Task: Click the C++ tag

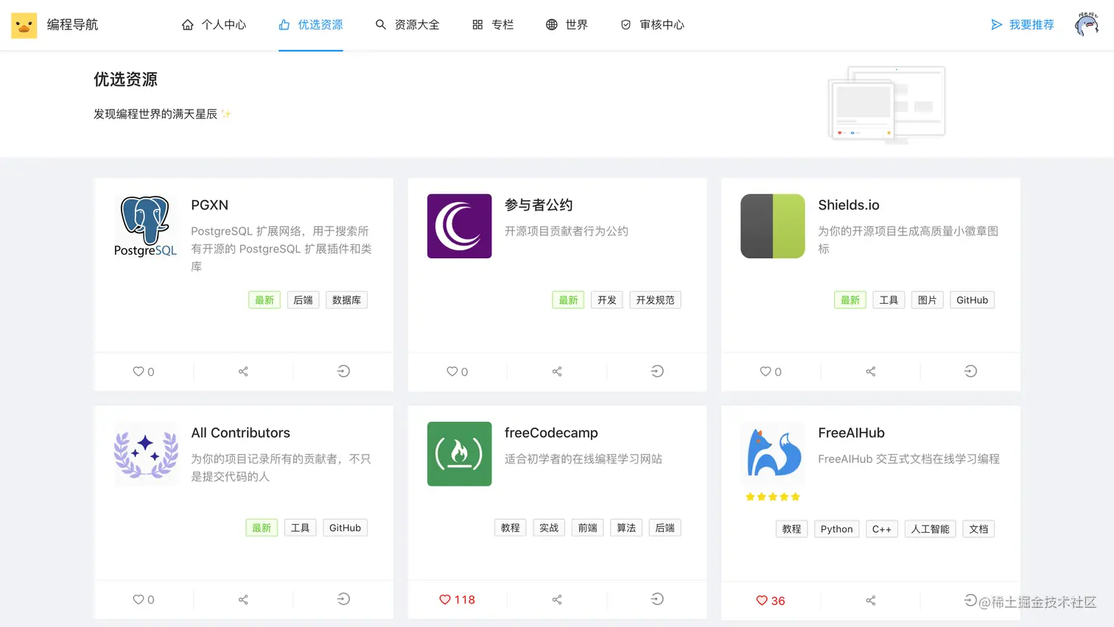Action: click(882, 529)
